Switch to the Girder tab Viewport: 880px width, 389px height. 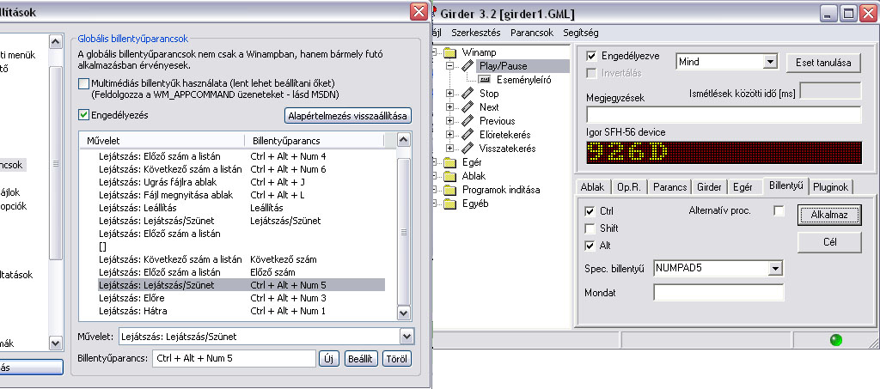[x=710, y=187]
